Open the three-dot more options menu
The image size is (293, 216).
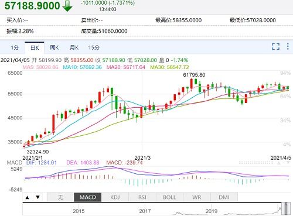coord(288,46)
